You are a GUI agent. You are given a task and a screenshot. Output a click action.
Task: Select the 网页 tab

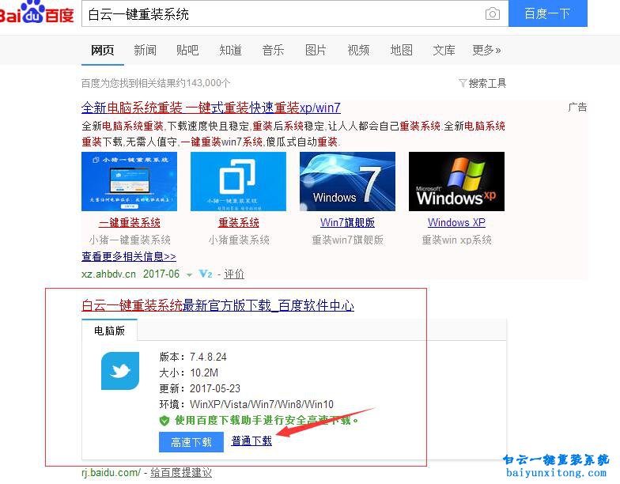(103, 51)
